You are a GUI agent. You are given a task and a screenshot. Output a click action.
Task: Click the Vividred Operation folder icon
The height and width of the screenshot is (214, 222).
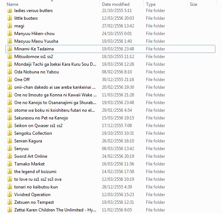10,195
